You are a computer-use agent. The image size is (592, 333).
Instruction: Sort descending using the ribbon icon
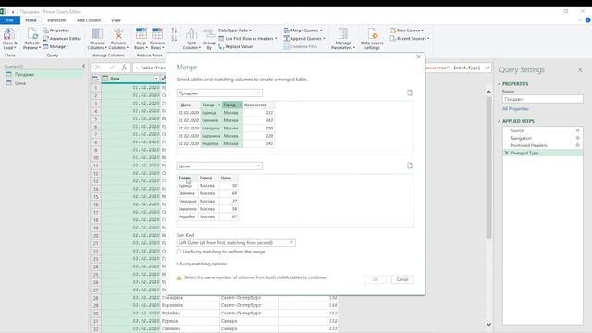point(174,39)
